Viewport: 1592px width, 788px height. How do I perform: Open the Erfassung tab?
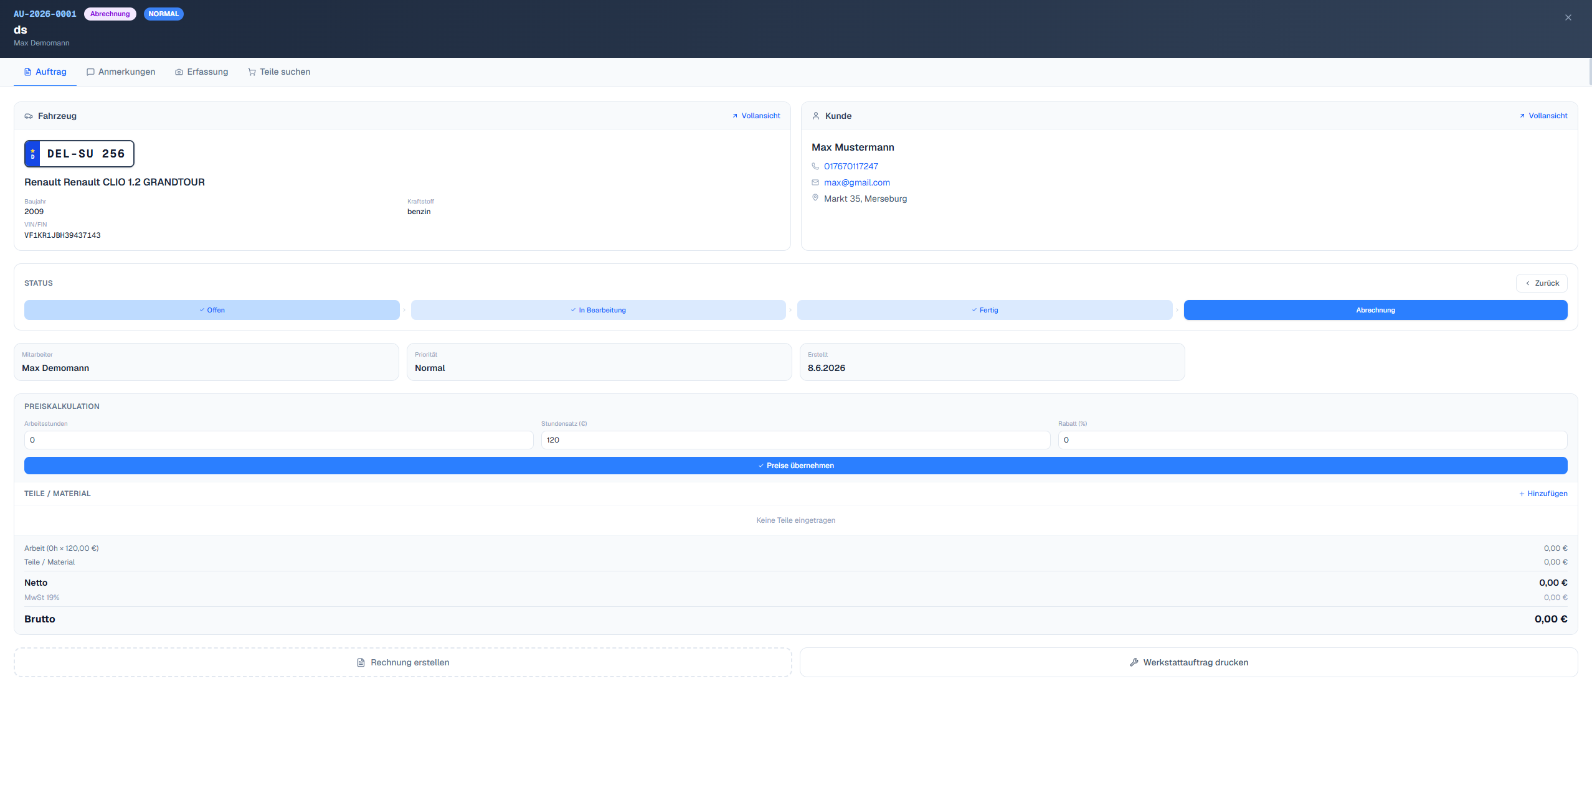pyautogui.click(x=202, y=72)
